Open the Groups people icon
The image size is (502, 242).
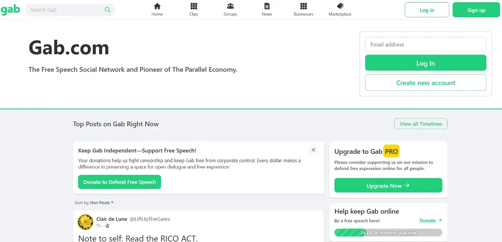click(230, 6)
